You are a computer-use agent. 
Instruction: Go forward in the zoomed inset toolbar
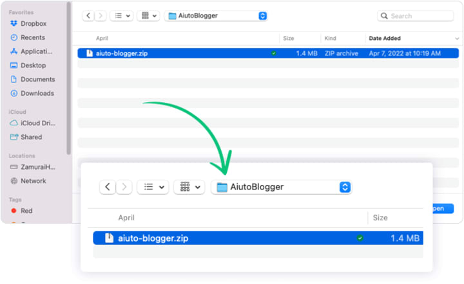click(124, 187)
